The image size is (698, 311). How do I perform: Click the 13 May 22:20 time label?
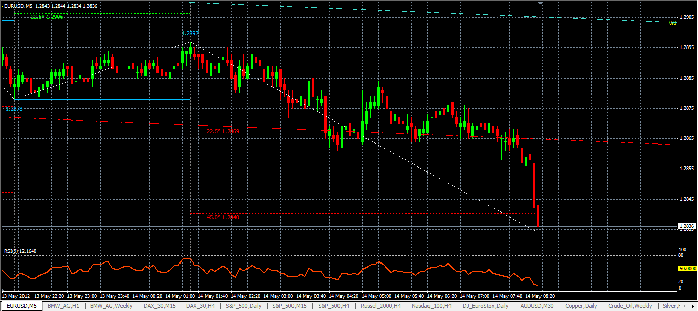[x=49, y=296]
